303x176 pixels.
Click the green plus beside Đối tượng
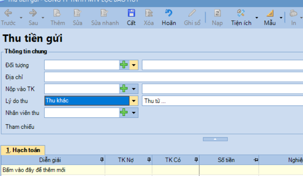coord(124,65)
